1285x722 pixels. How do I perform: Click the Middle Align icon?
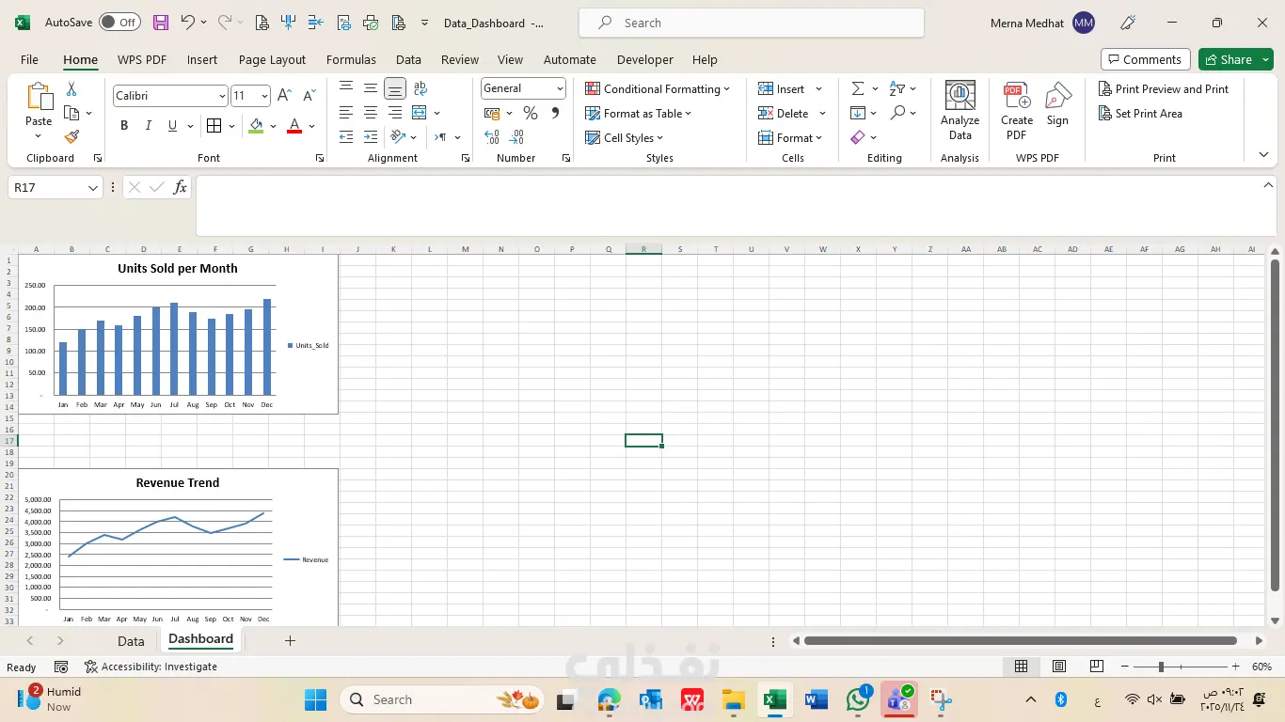click(x=371, y=88)
